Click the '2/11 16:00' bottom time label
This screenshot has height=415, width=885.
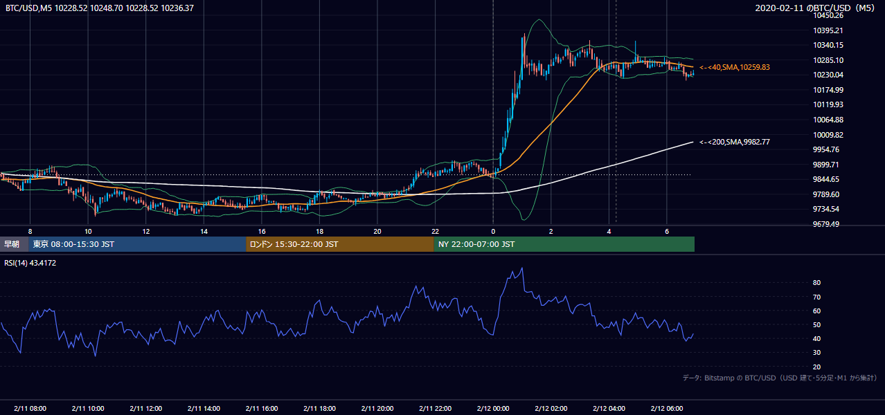tap(262, 408)
